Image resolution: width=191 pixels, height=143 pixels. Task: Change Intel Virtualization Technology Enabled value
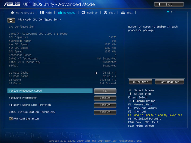[x=105, y=112]
